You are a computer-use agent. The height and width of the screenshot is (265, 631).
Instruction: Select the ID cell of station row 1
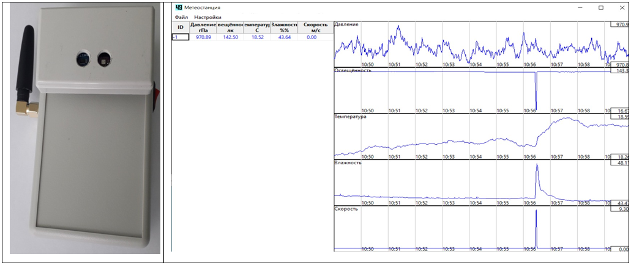(180, 37)
